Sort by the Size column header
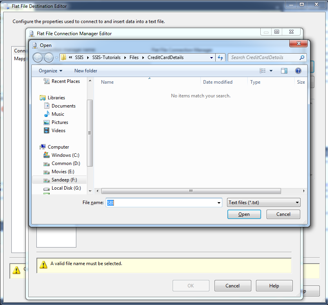 (301, 82)
